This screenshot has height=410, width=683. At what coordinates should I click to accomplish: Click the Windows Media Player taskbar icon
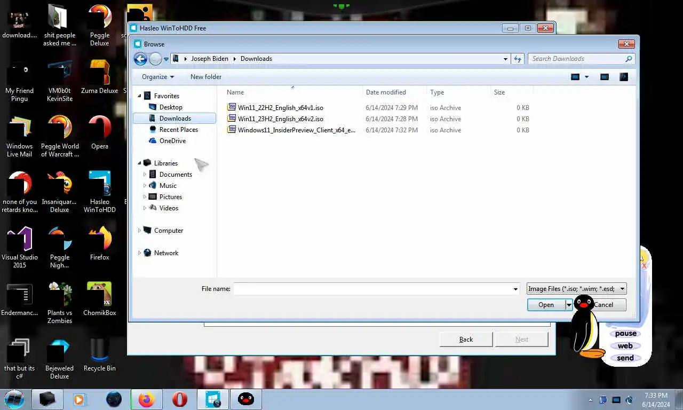[80, 399]
